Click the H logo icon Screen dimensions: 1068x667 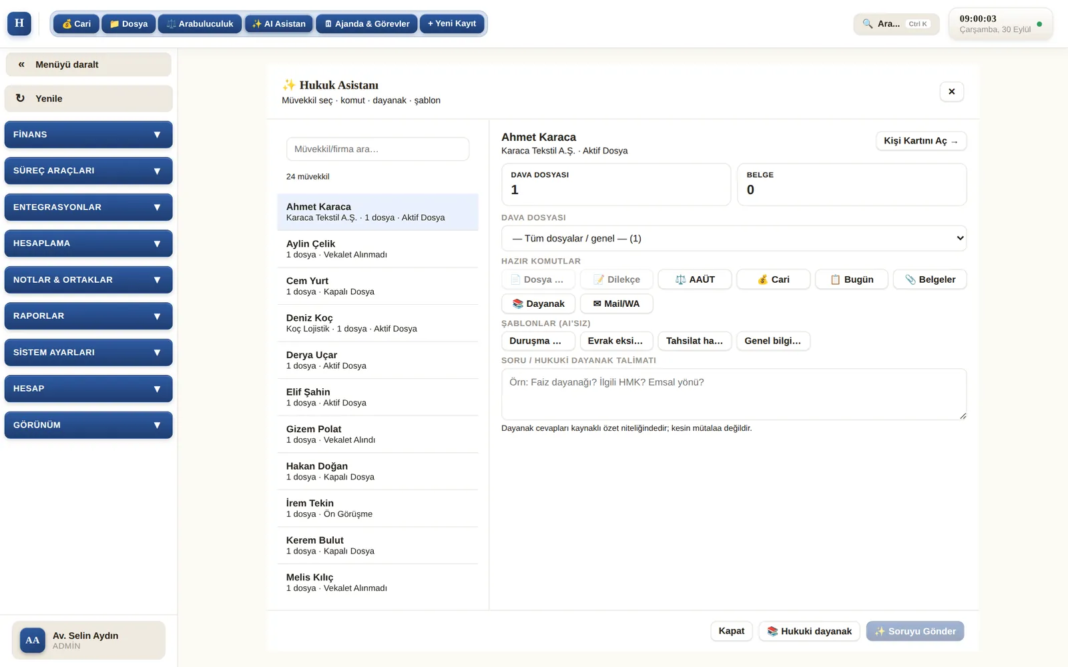click(19, 23)
